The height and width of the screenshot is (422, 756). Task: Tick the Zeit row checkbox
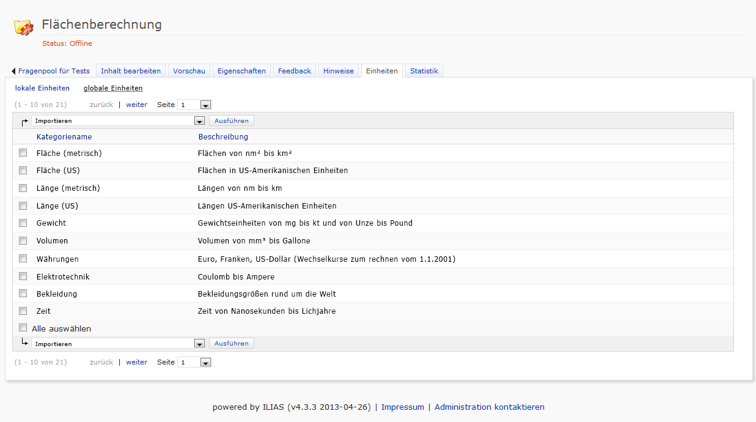pyautogui.click(x=23, y=311)
